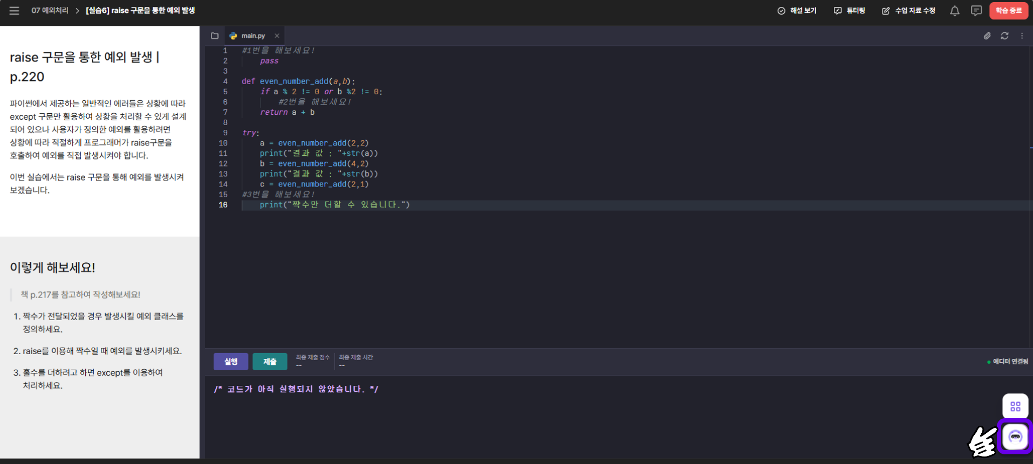Open the editor's three-dot more options

1022,36
